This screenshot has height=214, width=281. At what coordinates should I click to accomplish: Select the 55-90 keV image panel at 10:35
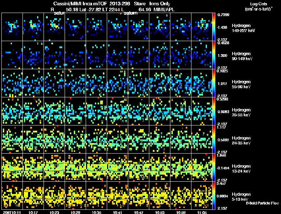[x=96, y=83]
